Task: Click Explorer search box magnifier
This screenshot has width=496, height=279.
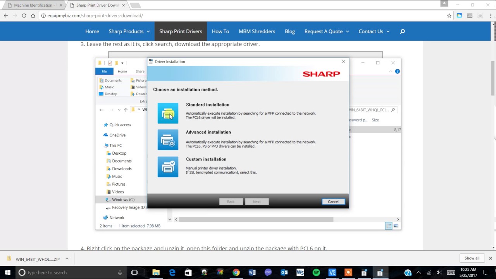Action: click(393, 110)
